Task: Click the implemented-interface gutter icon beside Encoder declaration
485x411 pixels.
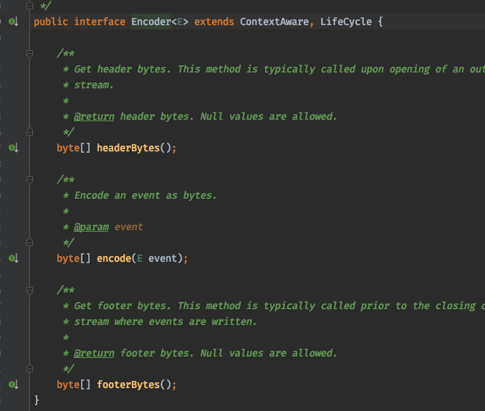Action: pos(14,22)
